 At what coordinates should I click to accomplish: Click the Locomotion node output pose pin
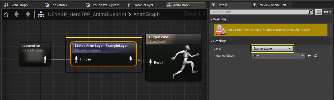45,59
